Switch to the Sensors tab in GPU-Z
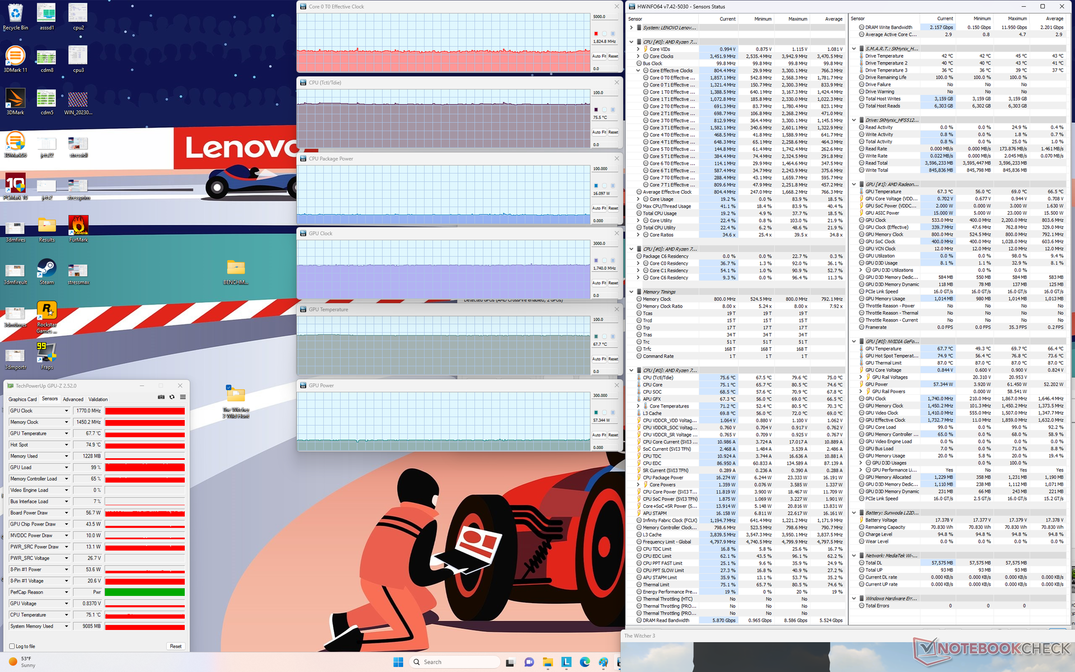The height and width of the screenshot is (672, 1075). coord(50,399)
